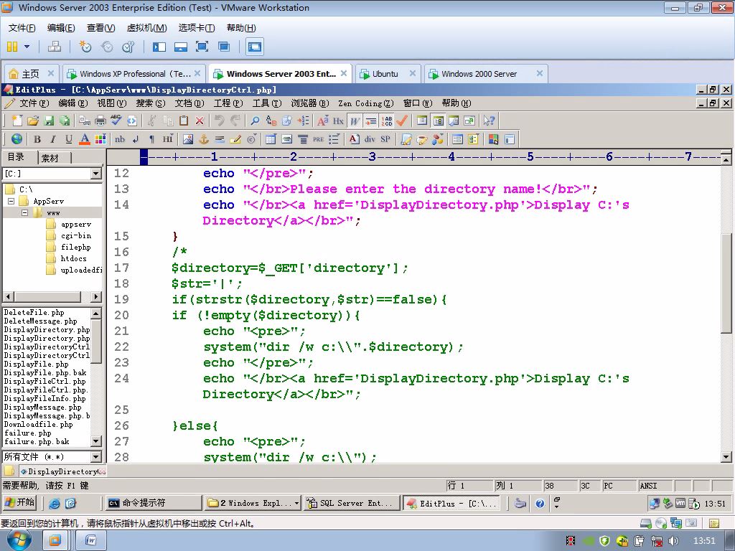Pause the virtual machine in VMware toolbar
The height and width of the screenshot is (551, 735).
(x=12, y=47)
